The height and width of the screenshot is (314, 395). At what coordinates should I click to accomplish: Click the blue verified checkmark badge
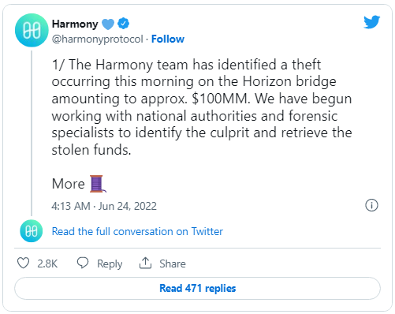[x=123, y=24]
